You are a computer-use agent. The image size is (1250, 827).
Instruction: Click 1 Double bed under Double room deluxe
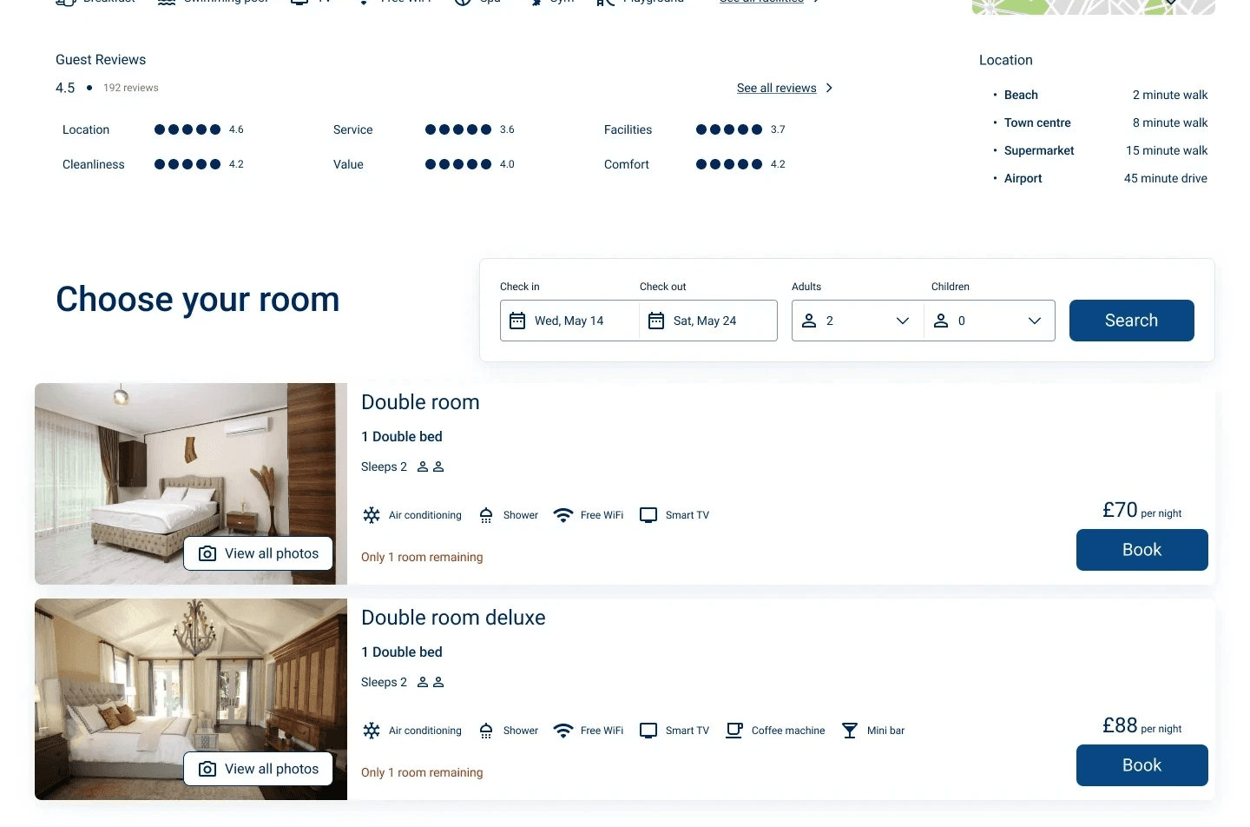(402, 652)
